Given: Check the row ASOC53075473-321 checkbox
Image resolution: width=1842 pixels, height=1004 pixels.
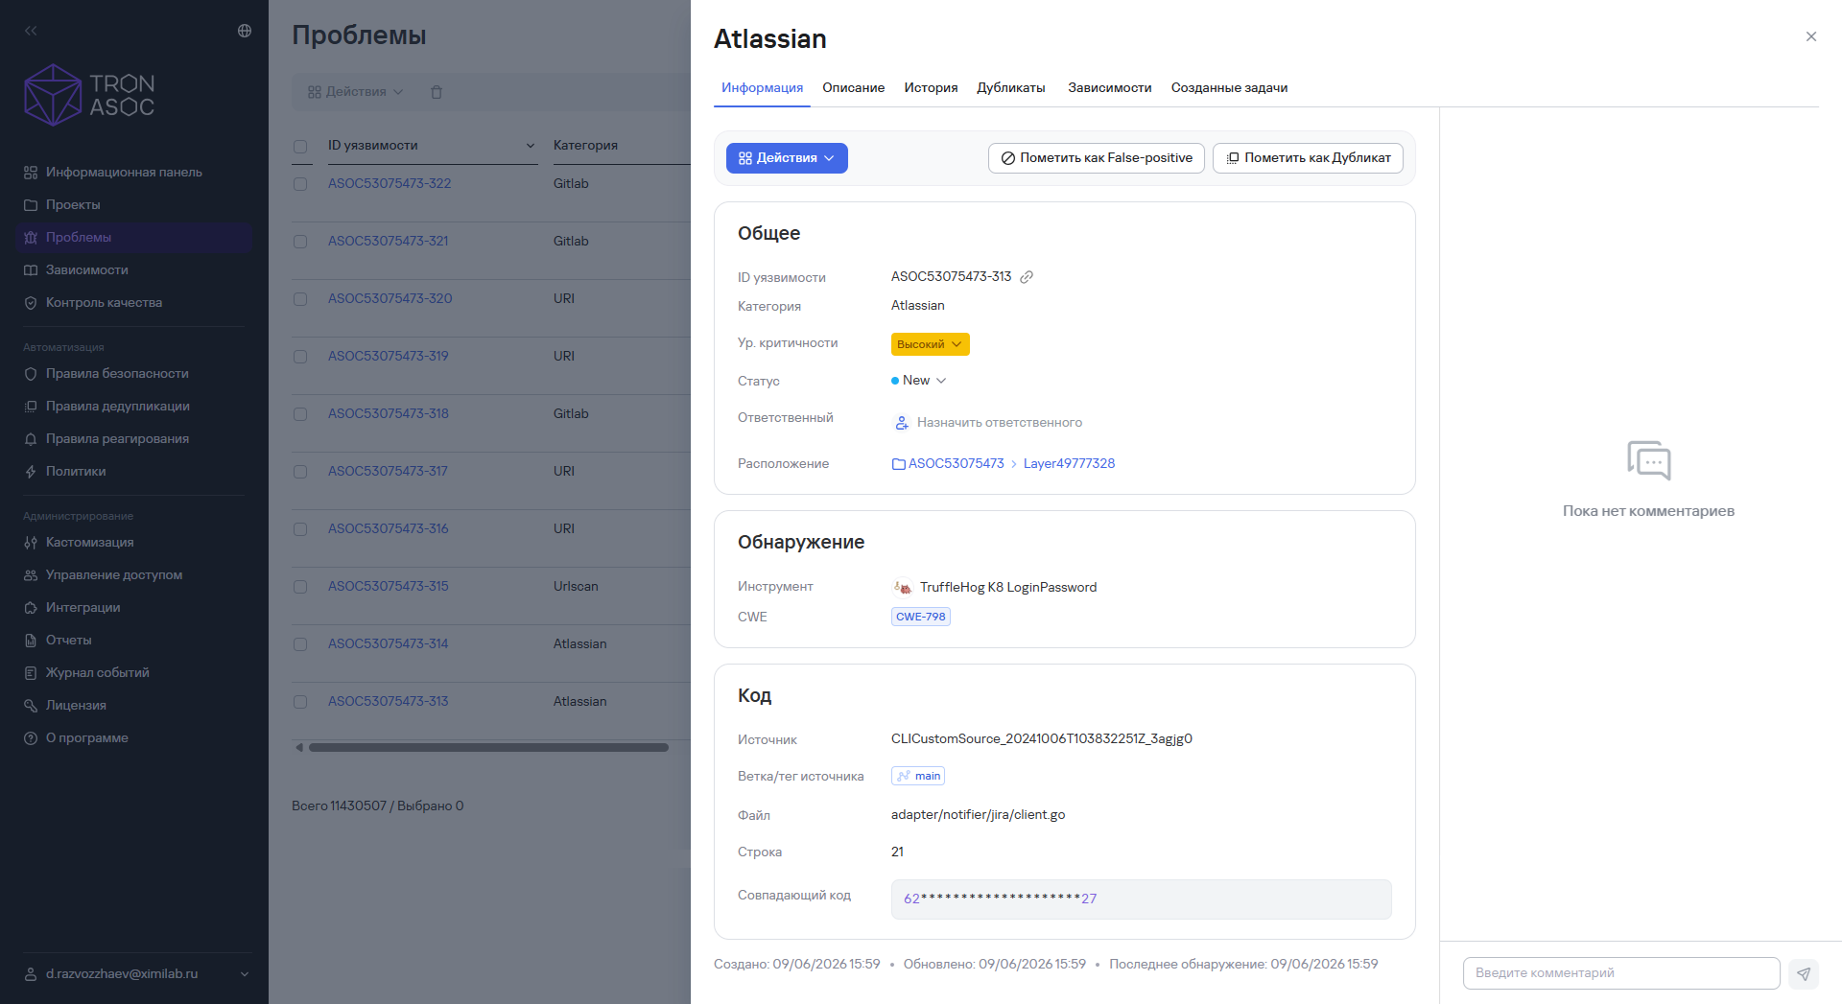Looking at the screenshot, I should click(300, 242).
